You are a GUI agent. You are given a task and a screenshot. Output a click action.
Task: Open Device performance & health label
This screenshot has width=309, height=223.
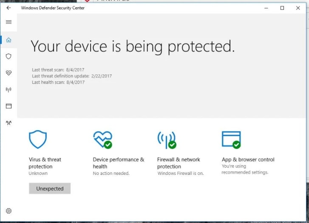pos(118,163)
